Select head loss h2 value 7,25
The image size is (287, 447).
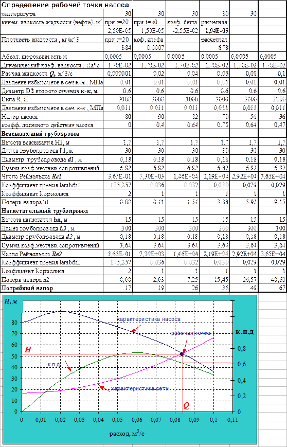192,279
